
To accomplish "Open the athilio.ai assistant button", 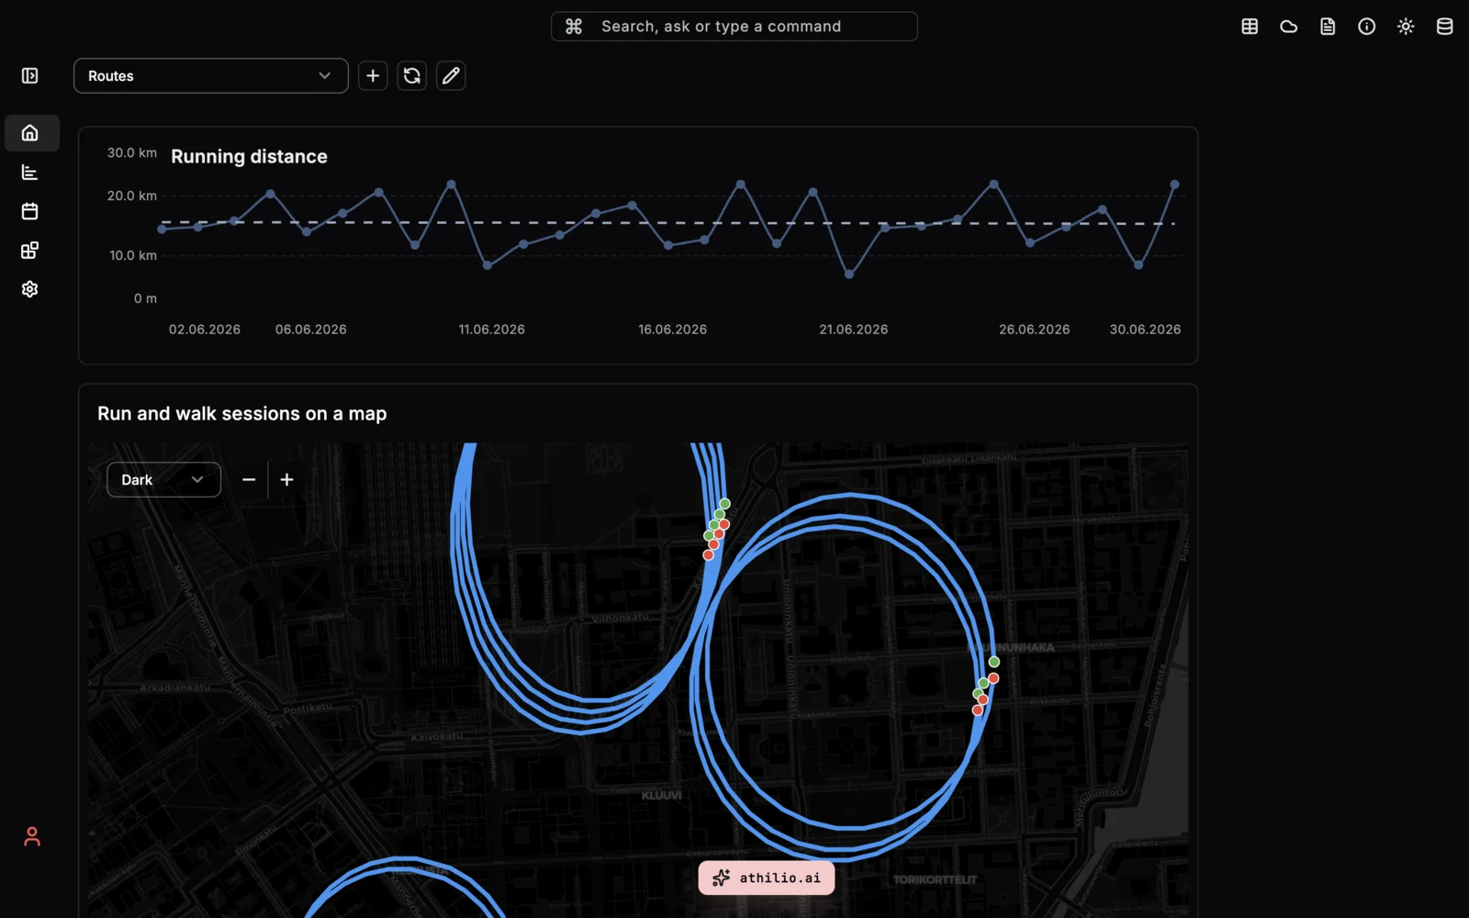I will point(767,878).
